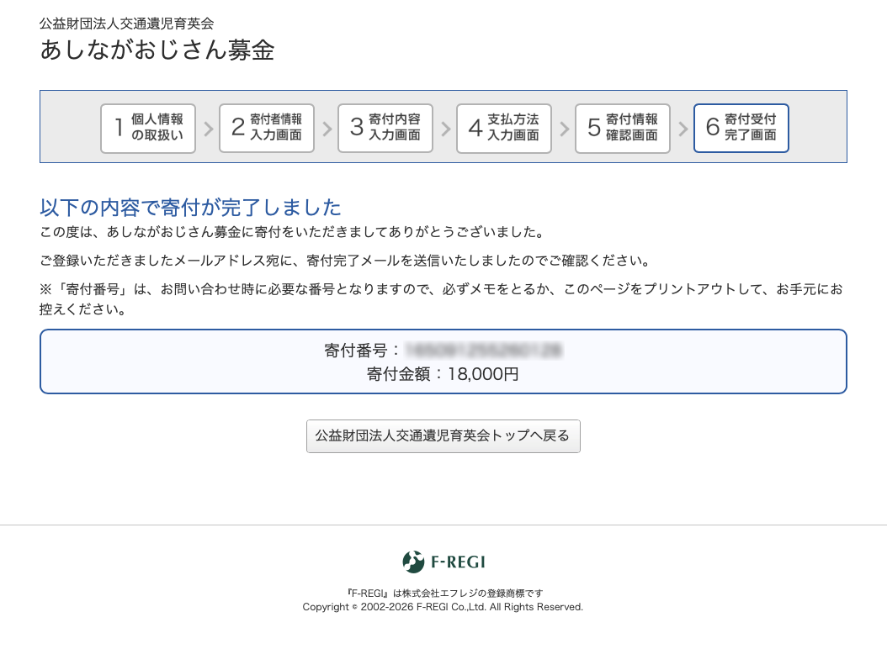The image size is (887, 649).
Task: Click the 公益財団法人交通遺児育英会トップへ戻る button
Action: 443,435
